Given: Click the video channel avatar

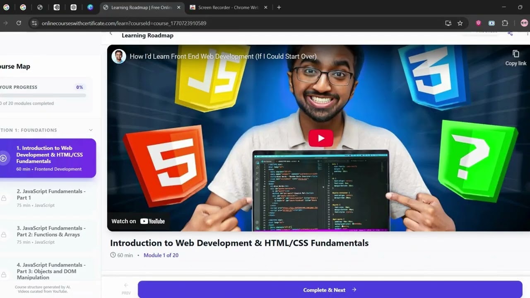Looking at the screenshot, I should point(119,56).
